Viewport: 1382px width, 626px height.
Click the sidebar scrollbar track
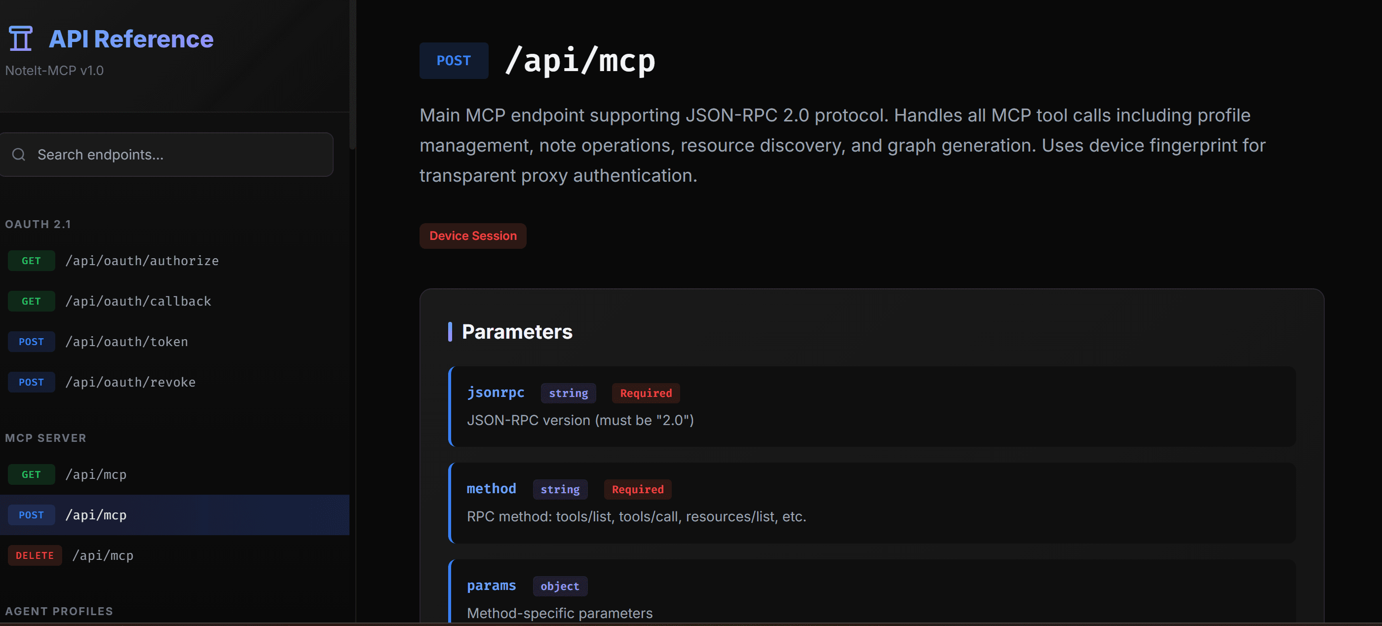pos(352,322)
